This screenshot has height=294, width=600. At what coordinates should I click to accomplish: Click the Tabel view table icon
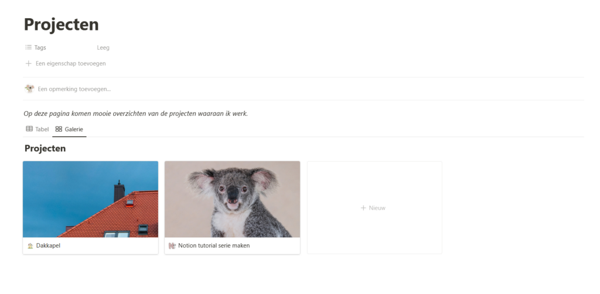[29, 129]
